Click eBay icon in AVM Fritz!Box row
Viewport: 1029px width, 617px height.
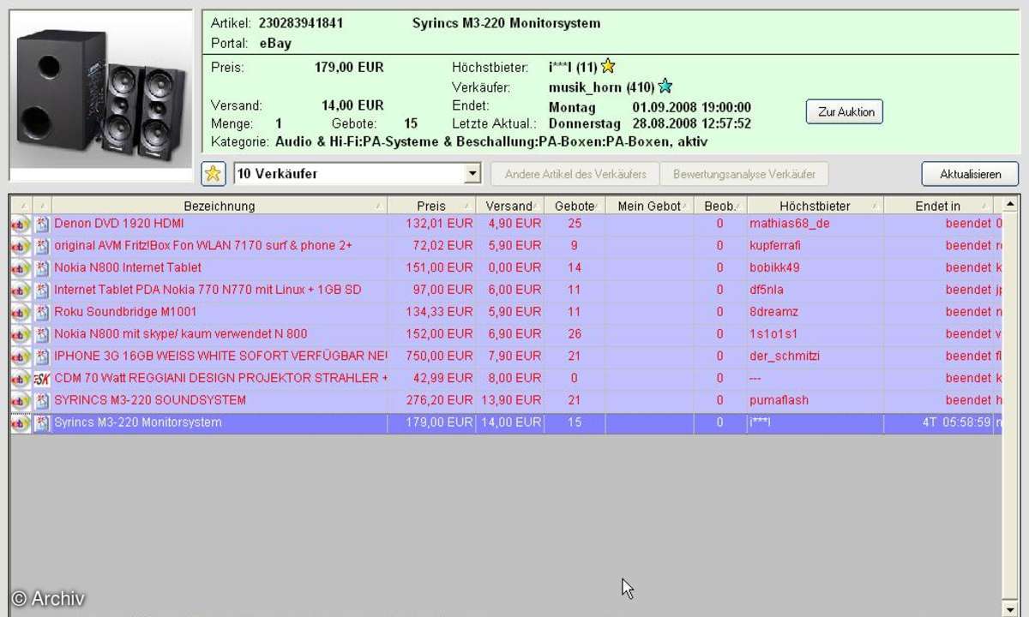tap(21, 246)
